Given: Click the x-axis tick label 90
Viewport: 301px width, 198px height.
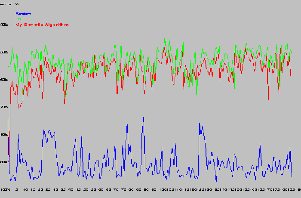Looking at the screenshot, I should (146, 189).
